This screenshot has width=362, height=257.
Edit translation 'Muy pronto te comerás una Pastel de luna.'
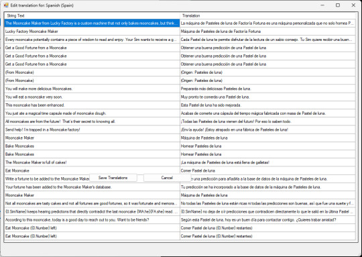267,97
